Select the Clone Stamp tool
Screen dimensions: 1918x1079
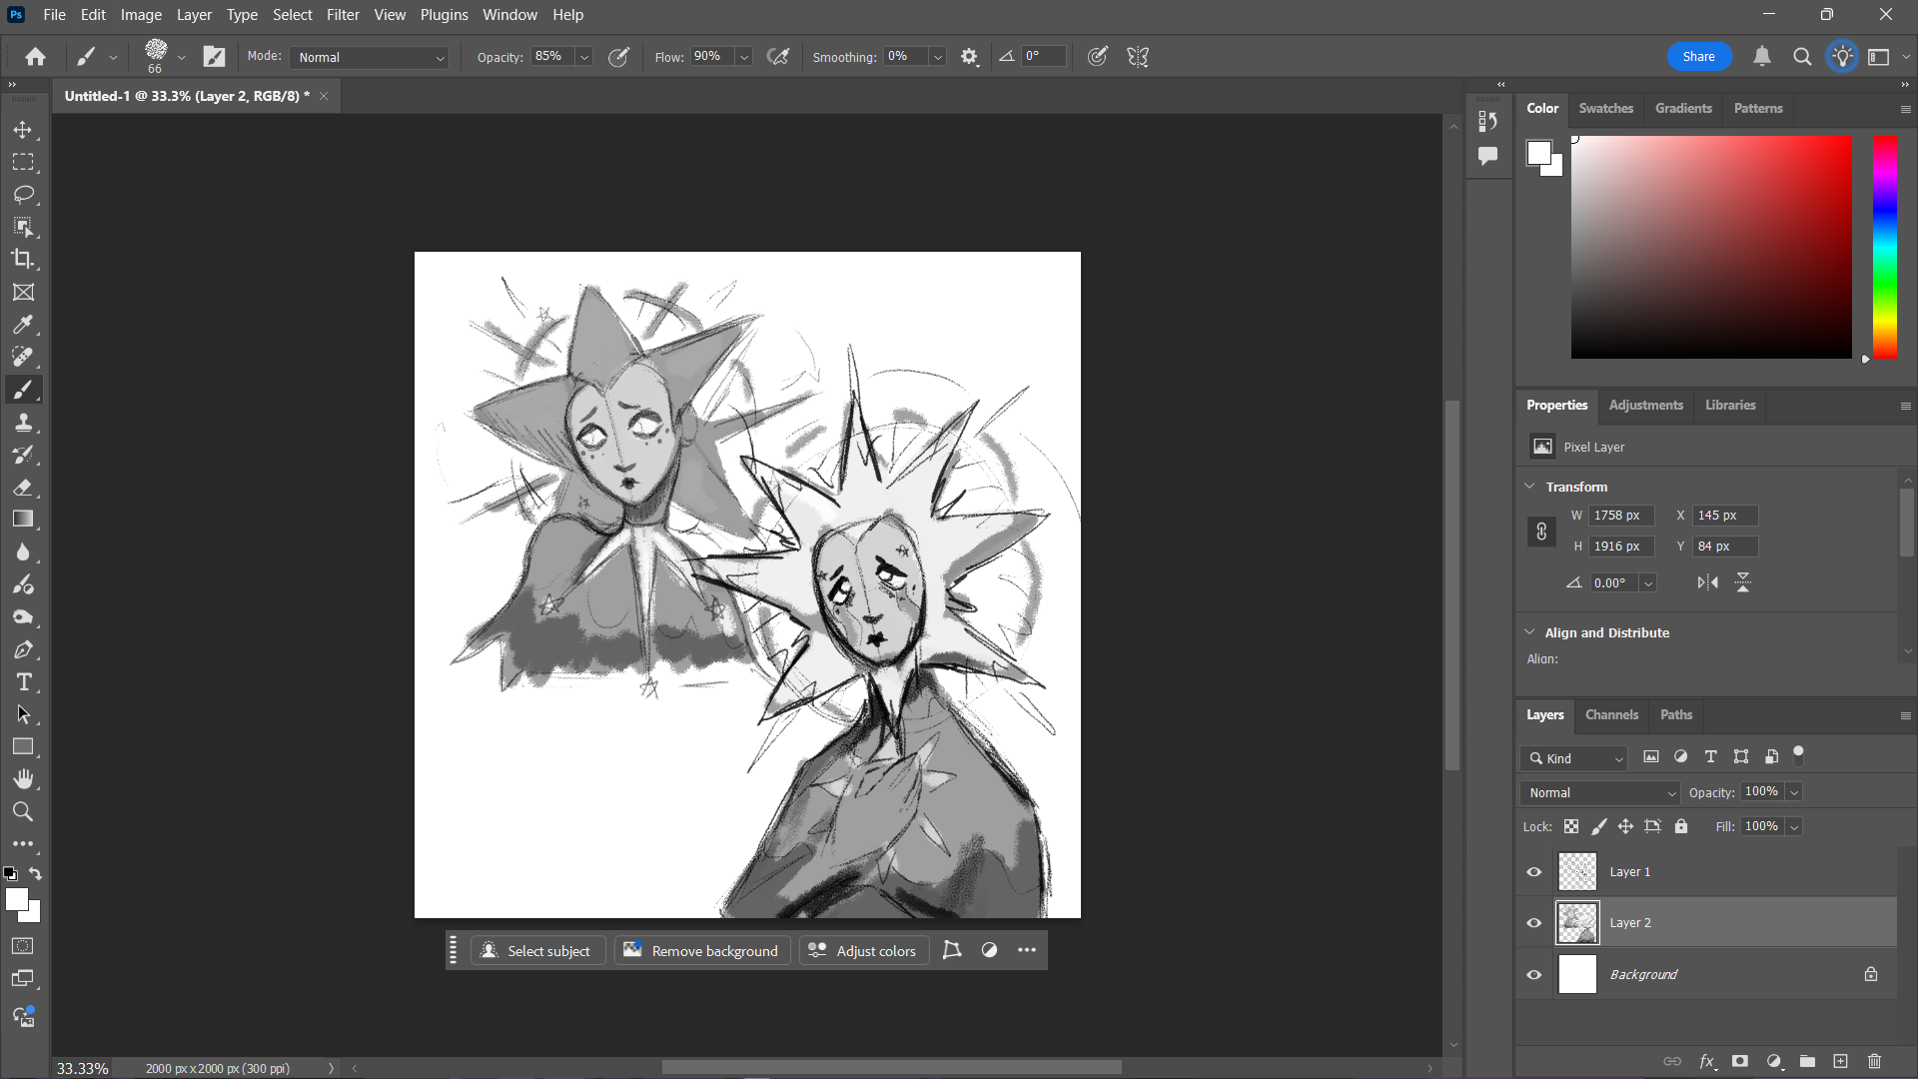click(x=23, y=423)
